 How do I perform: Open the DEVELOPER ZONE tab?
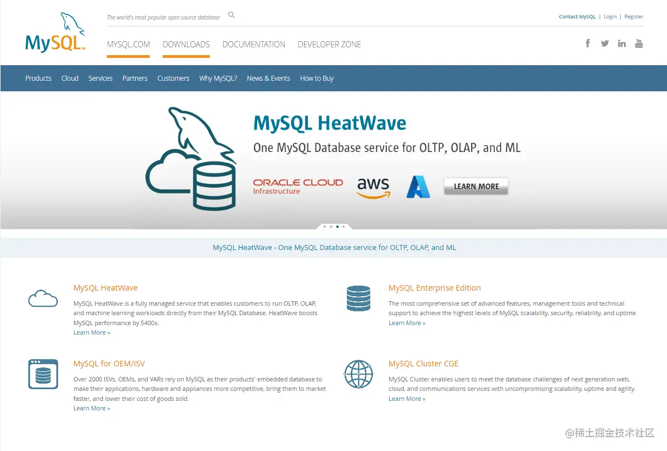(x=329, y=45)
